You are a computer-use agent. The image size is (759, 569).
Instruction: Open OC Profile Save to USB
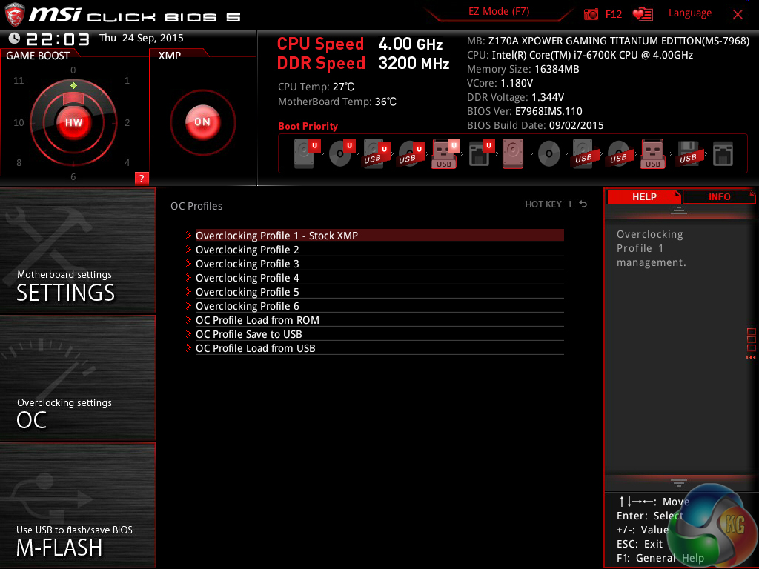coord(379,334)
